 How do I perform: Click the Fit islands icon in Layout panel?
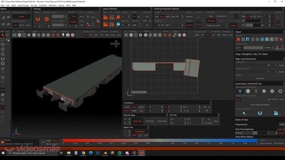click(x=112, y=17)
